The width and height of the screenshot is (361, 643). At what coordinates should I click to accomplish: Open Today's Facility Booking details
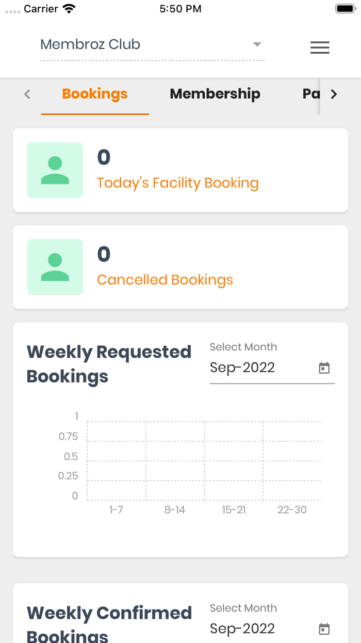click(178, 183)
